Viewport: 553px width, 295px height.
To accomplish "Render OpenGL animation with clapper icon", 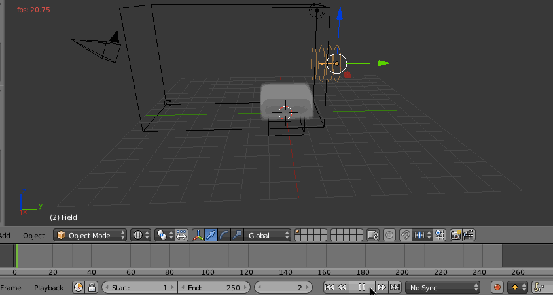I will click(x=469, y=235).
